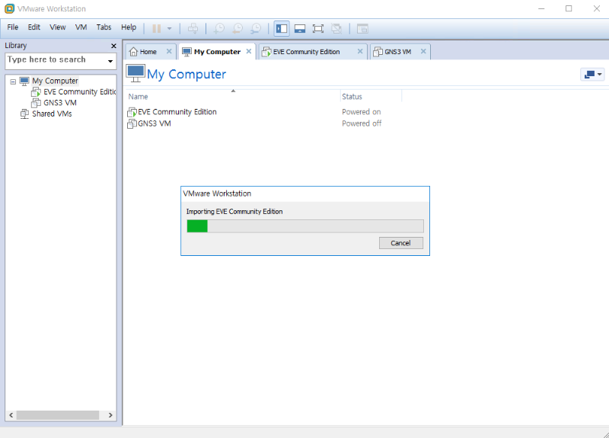Click the Pause/Suspend toolbar icon

click(x=156, y=28)
